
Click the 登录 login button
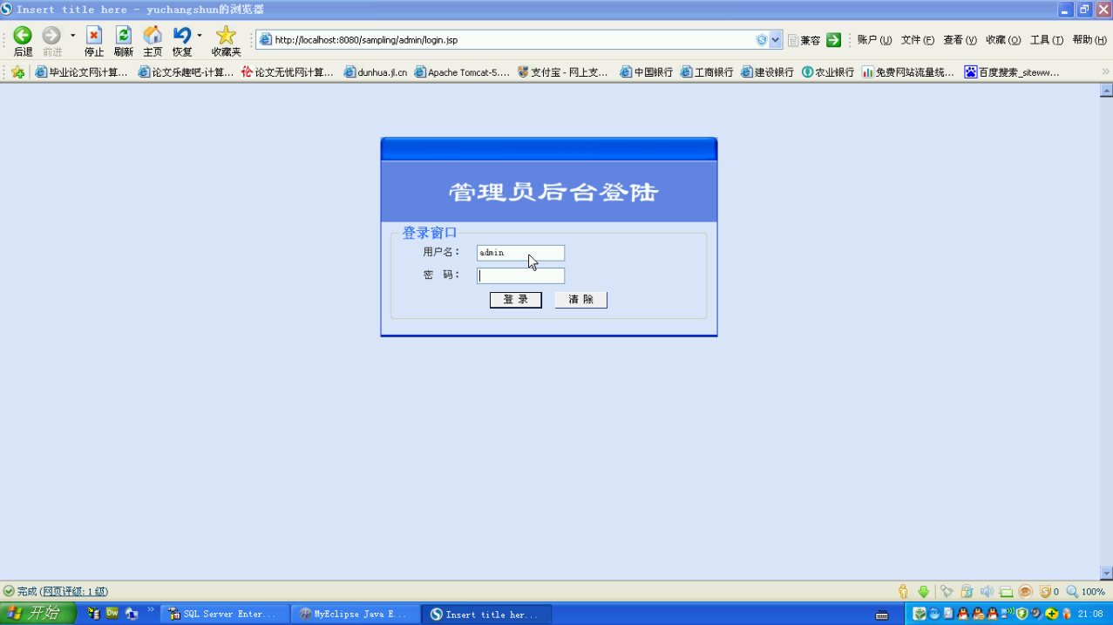pos(516,300)
